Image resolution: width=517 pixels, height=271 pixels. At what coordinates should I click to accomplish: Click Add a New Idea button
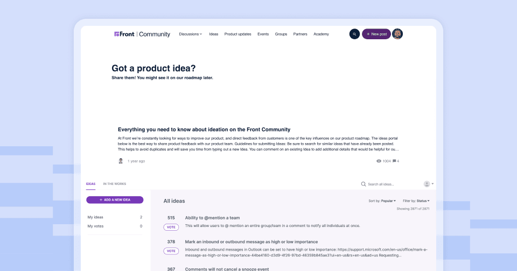click(x=115, y=200)
